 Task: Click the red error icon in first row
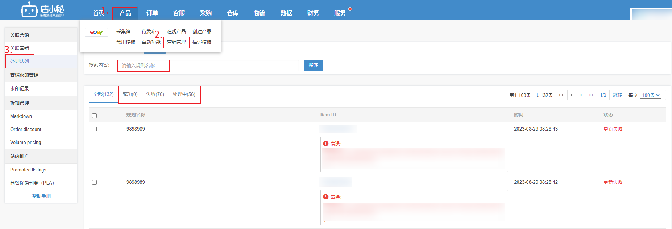point(325,144)
